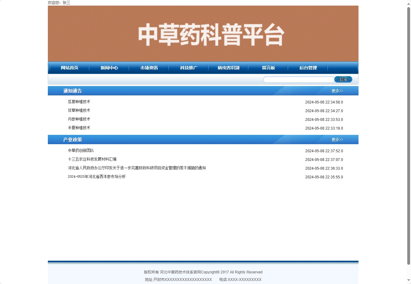The image size is (411, 284).
Task: Click inside the search input field
Action: coord(298,79)
